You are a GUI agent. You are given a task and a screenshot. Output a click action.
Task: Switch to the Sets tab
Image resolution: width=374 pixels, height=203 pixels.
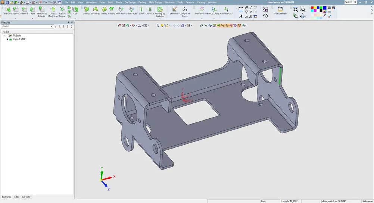(x=16, y=197)
